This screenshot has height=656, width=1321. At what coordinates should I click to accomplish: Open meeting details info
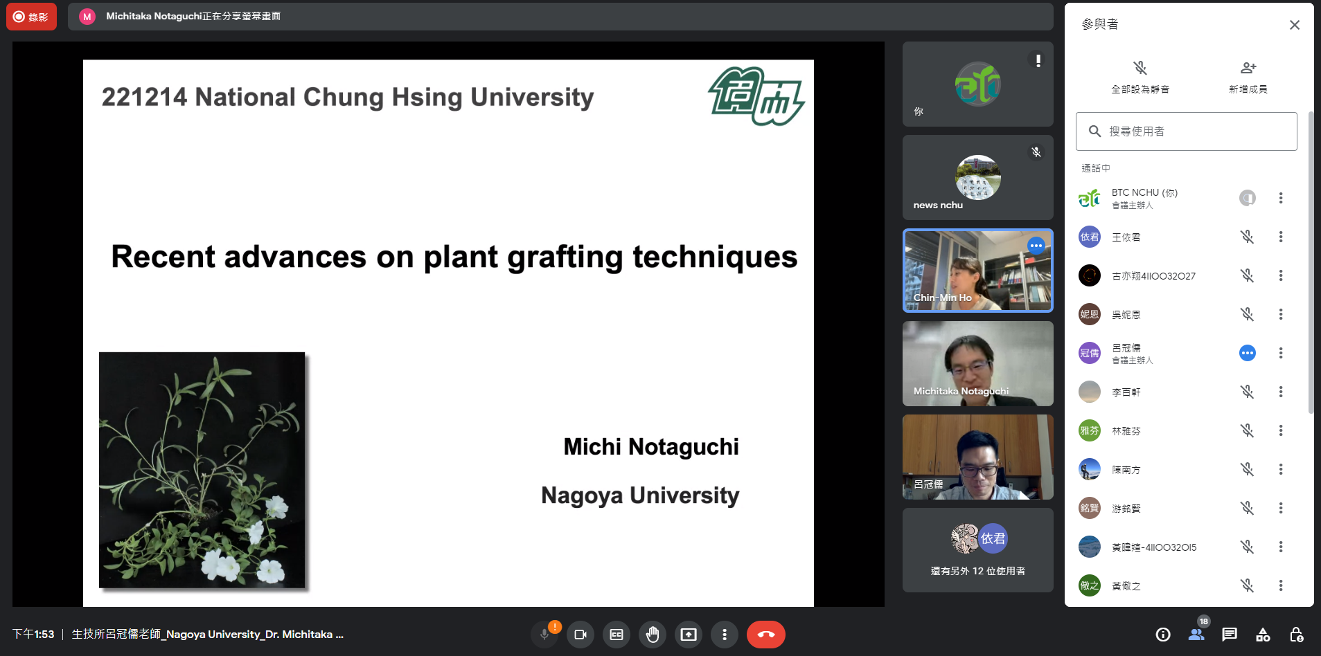(1162, 634)
